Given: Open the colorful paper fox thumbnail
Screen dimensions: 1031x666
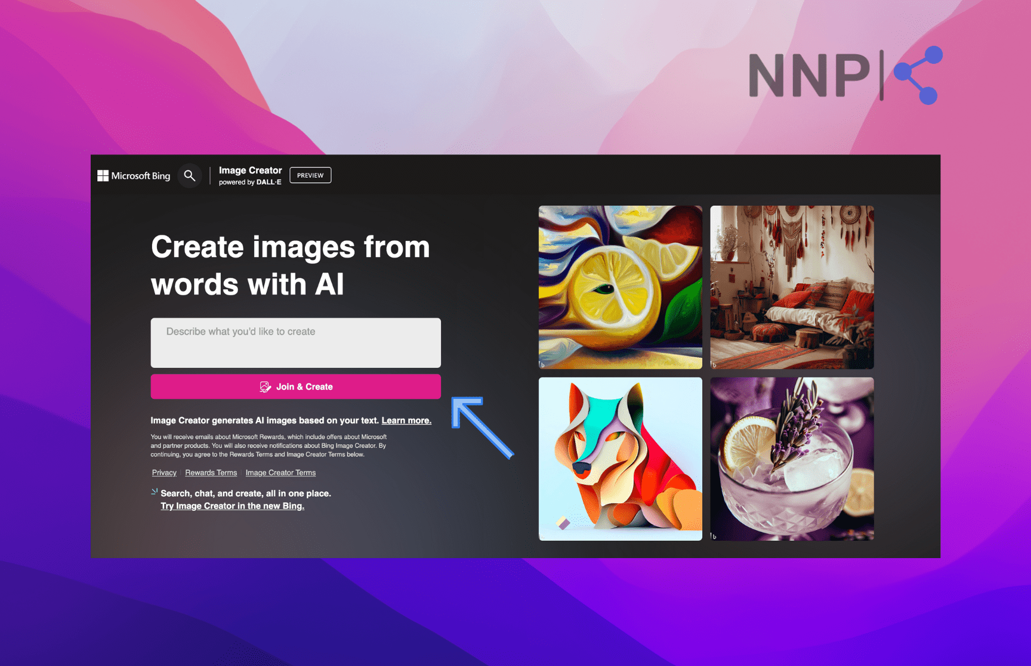Looking at the screenshot, I should click(621, 459).
